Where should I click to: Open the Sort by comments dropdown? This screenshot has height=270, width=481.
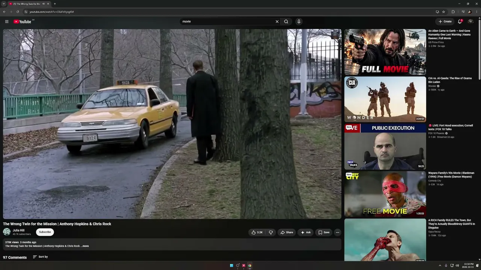pos(40,257)
